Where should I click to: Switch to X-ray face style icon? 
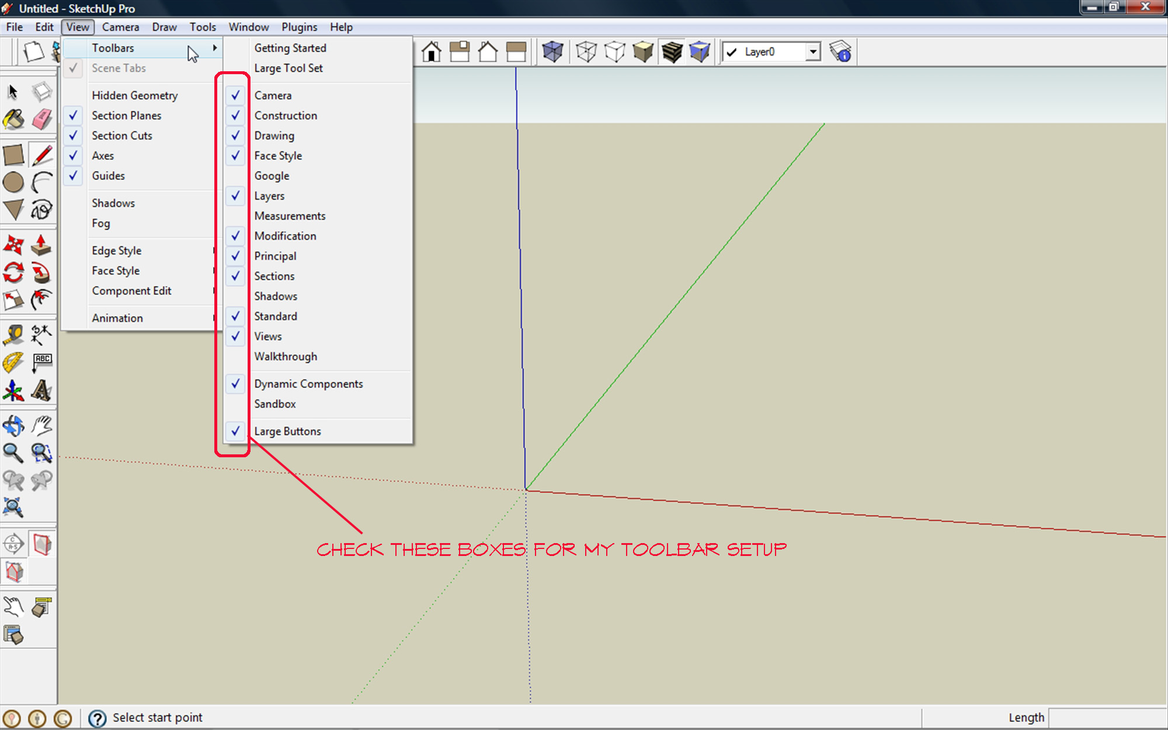tap(552, 52)
